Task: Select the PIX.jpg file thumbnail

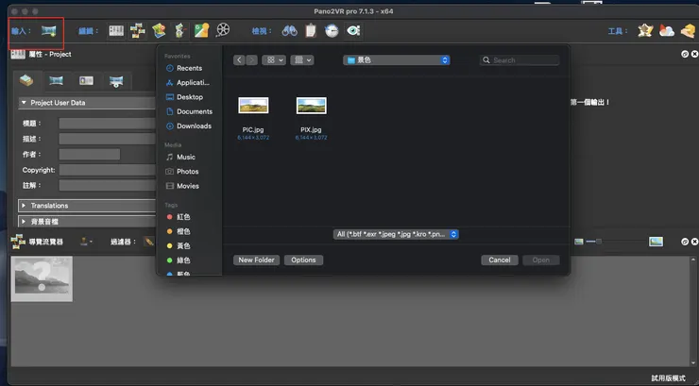Action: click(311, 106)
